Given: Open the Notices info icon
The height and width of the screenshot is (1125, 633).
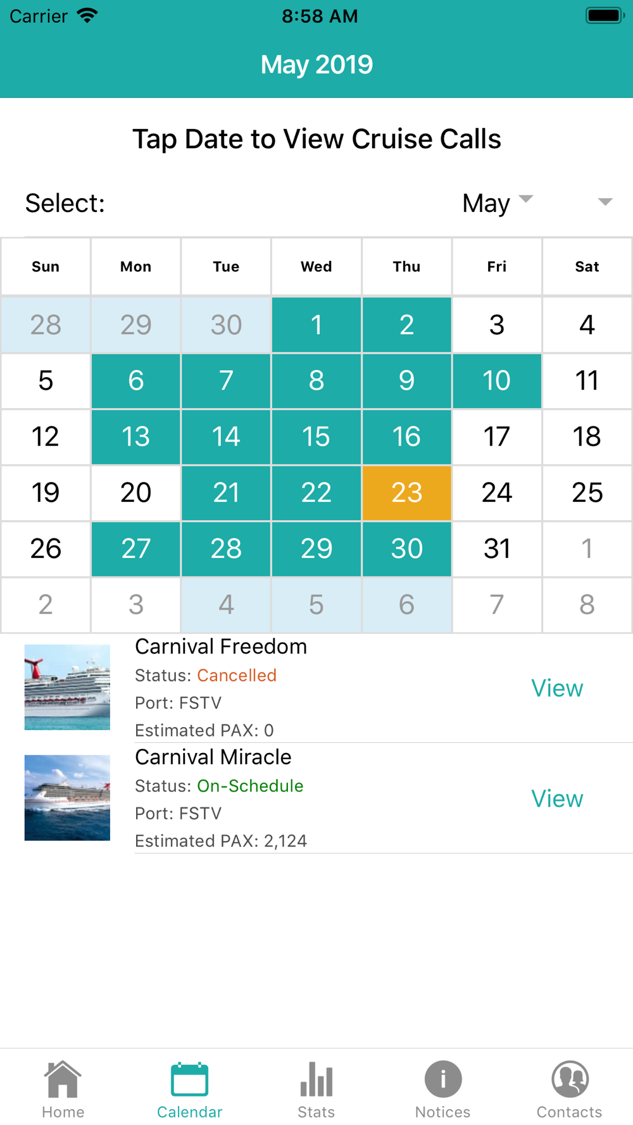Looking at the screenshot, I should (x=443, y=1079).
